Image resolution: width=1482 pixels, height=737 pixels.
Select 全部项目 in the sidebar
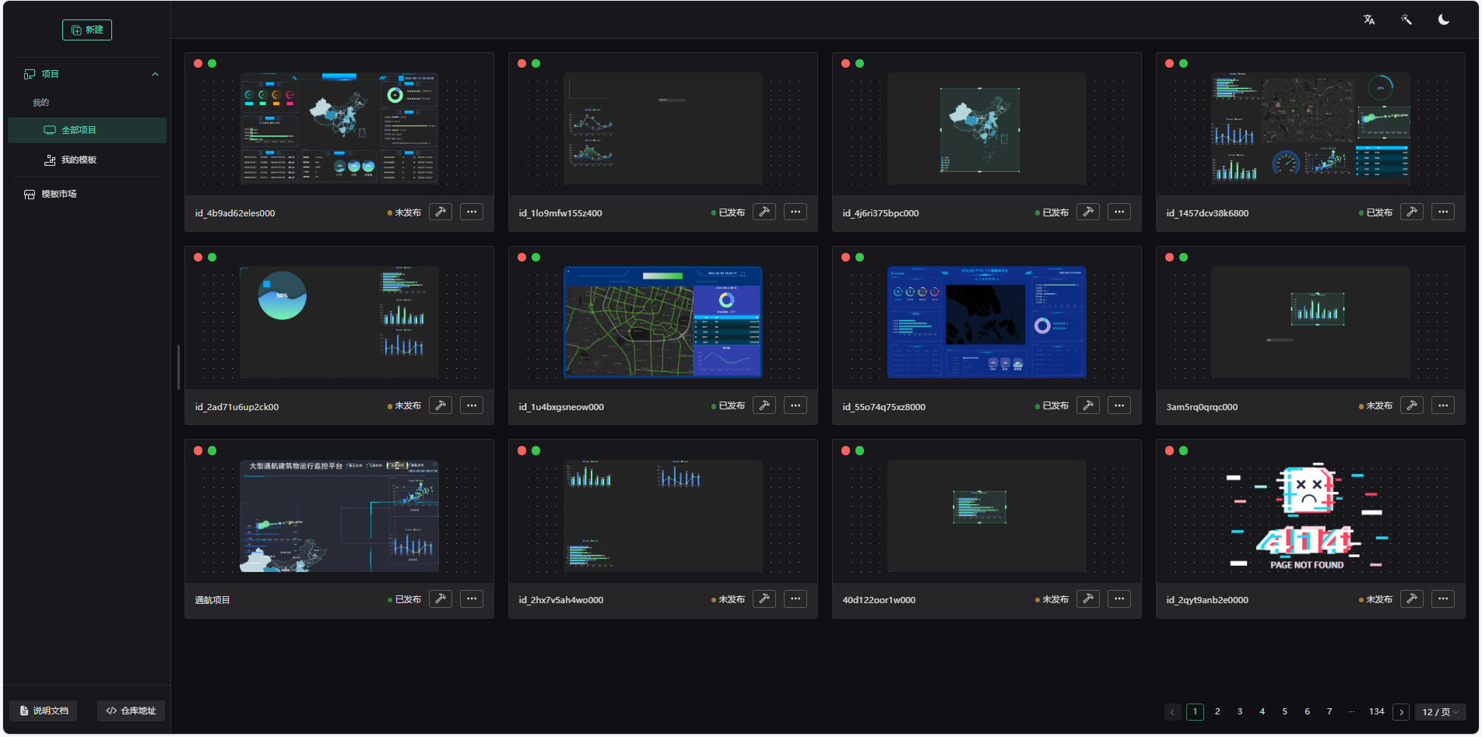click(x=87, y=130)
